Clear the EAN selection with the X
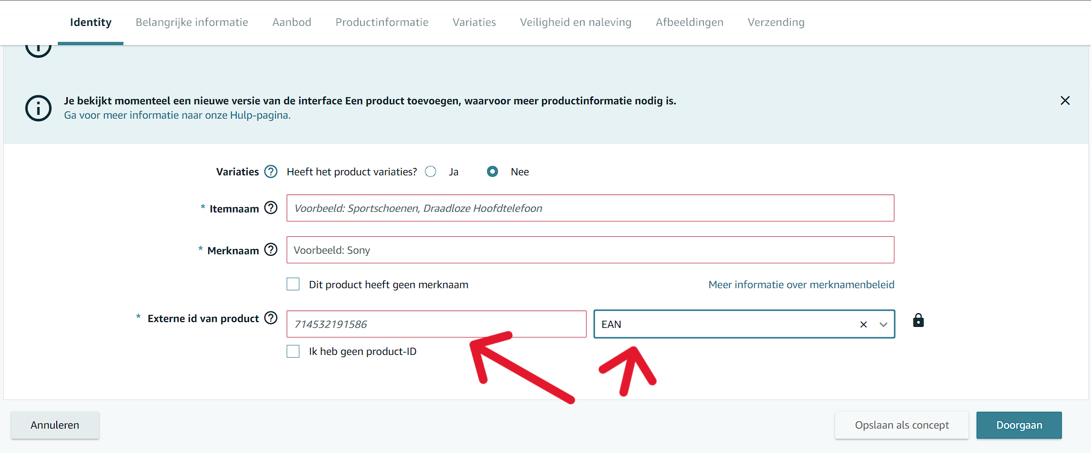 pos(864,324)
